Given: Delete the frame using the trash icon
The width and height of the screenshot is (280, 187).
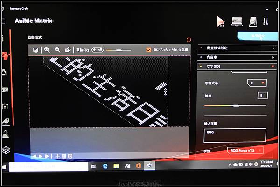Looking at the screenshot, I should click(64, 156).
